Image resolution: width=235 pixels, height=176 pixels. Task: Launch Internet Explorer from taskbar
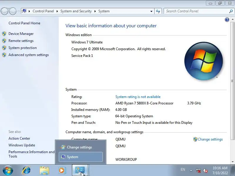point(26,170)
